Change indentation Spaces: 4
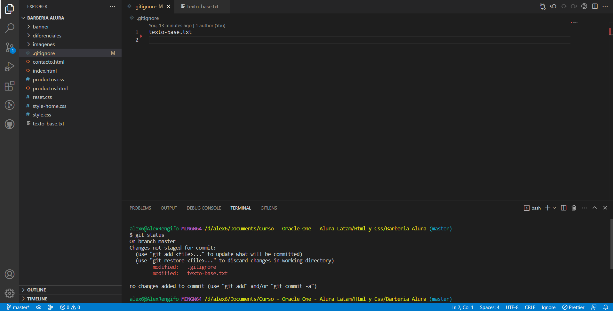 coord(490,307)
